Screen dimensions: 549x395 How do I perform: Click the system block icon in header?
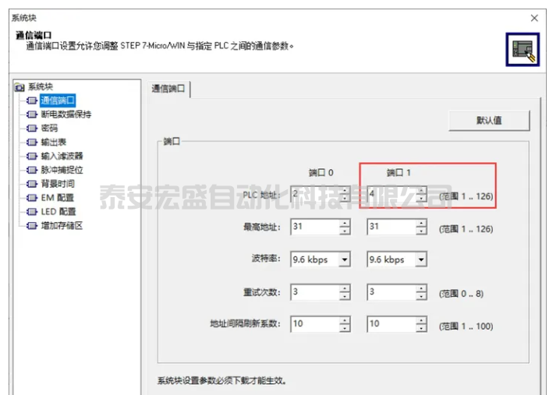pyautogui.click(x=521, y=50)
